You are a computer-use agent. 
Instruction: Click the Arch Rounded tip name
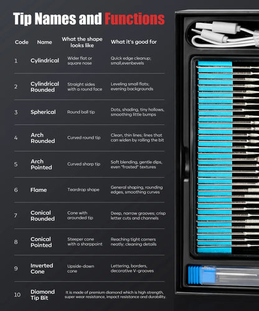click(43, 138)
